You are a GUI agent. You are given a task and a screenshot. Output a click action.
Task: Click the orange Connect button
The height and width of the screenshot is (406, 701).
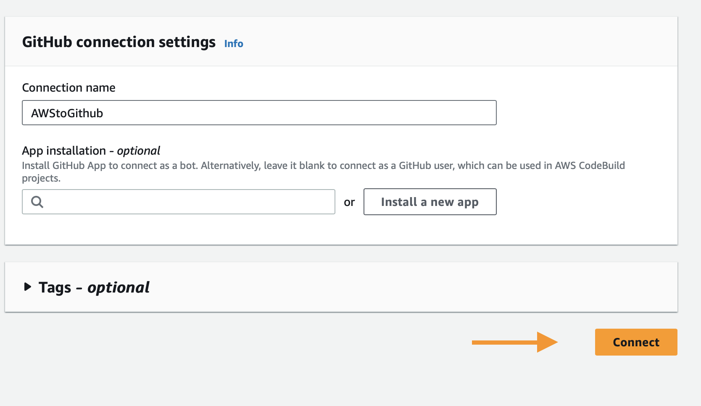pyautogui.click(x=636, y=342)
